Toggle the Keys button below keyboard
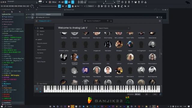192x108 pixels. [138, 94]
